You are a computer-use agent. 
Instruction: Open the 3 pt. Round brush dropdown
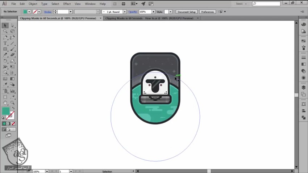pyautogui.click(x=125, y=12)
